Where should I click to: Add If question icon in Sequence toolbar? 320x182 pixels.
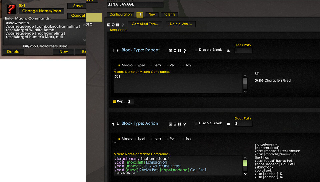[x=123, y=25]
